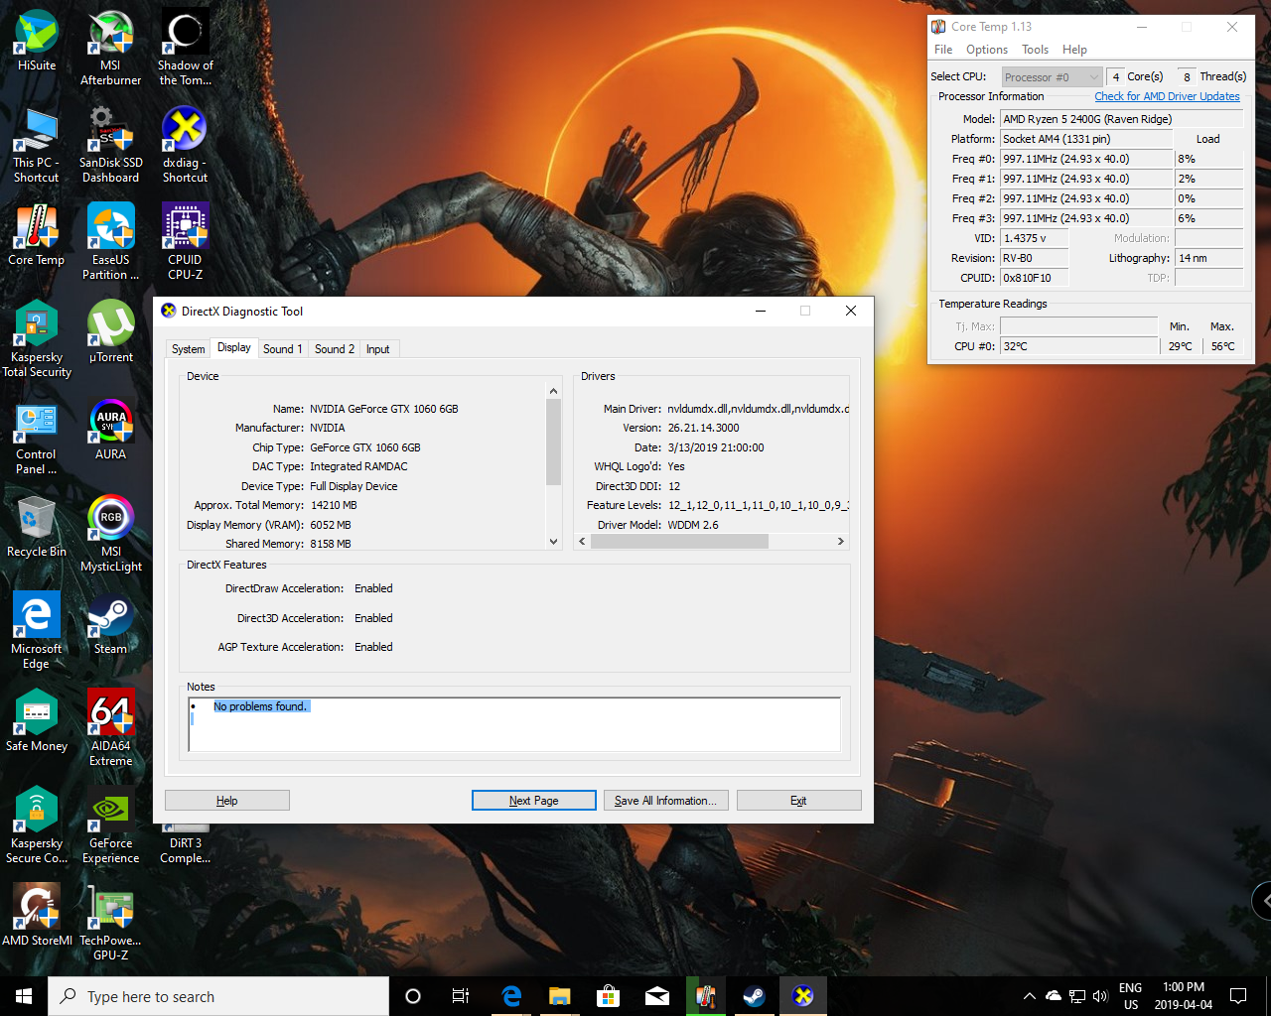Open Microsoft Edge desktop shortcut
The width and height of the screenshot is (1271, 1016).
[37, 631]
